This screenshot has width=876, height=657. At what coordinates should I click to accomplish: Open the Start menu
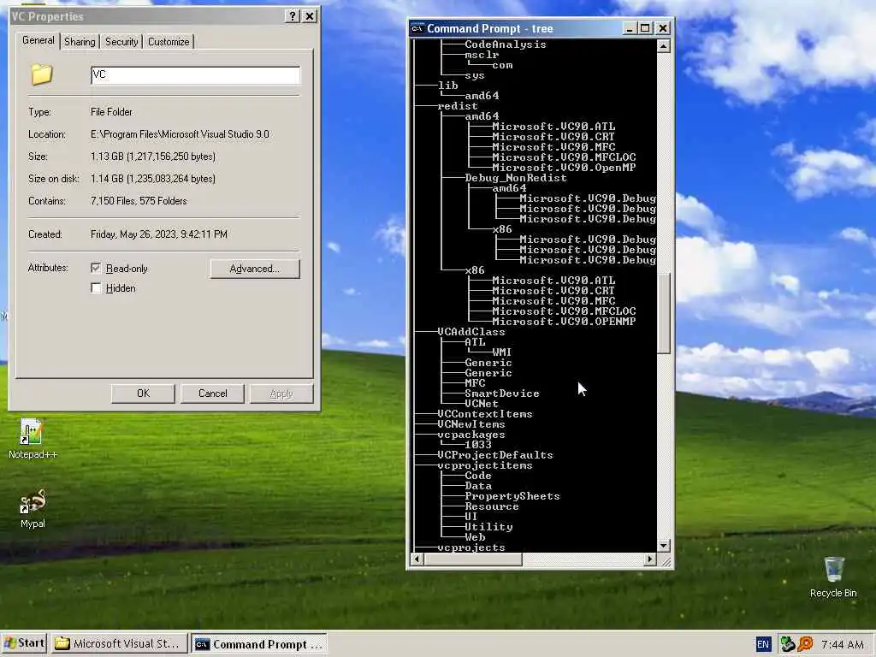24,643
